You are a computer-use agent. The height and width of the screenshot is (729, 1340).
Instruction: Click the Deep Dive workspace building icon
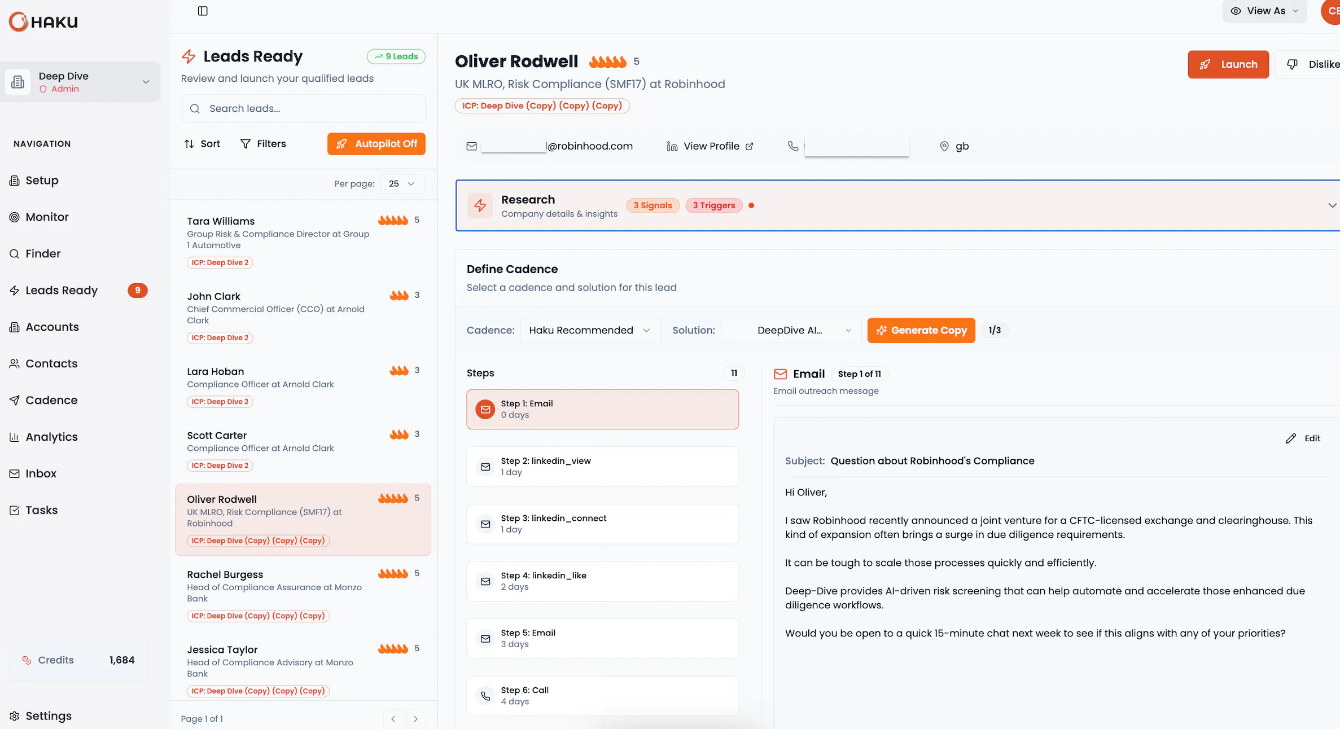tap(17, 82)
